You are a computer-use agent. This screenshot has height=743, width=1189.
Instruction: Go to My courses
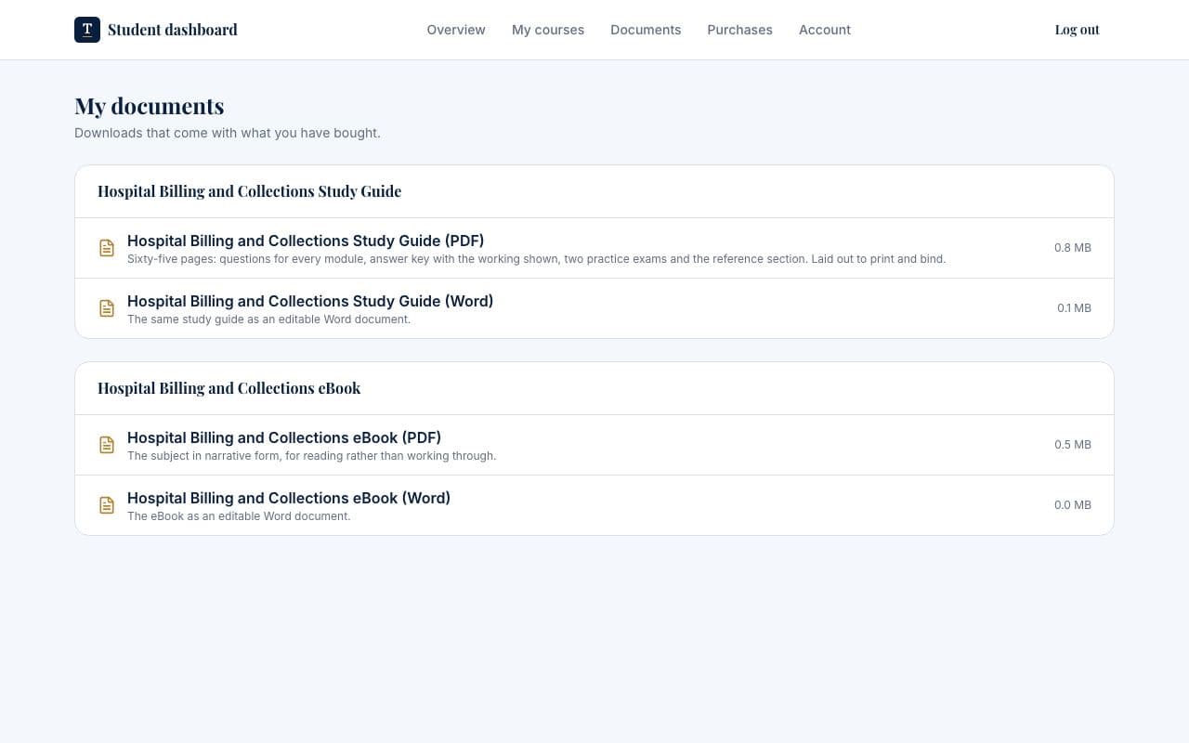(x=548, y=30)
